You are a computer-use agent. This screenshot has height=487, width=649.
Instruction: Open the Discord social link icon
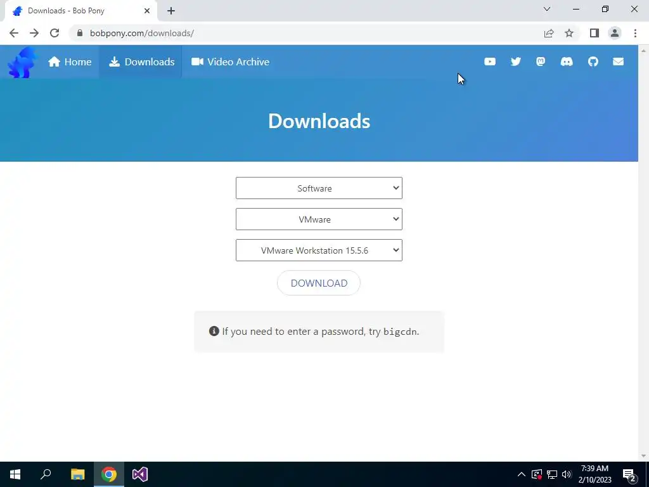click(x=567, y=62)
